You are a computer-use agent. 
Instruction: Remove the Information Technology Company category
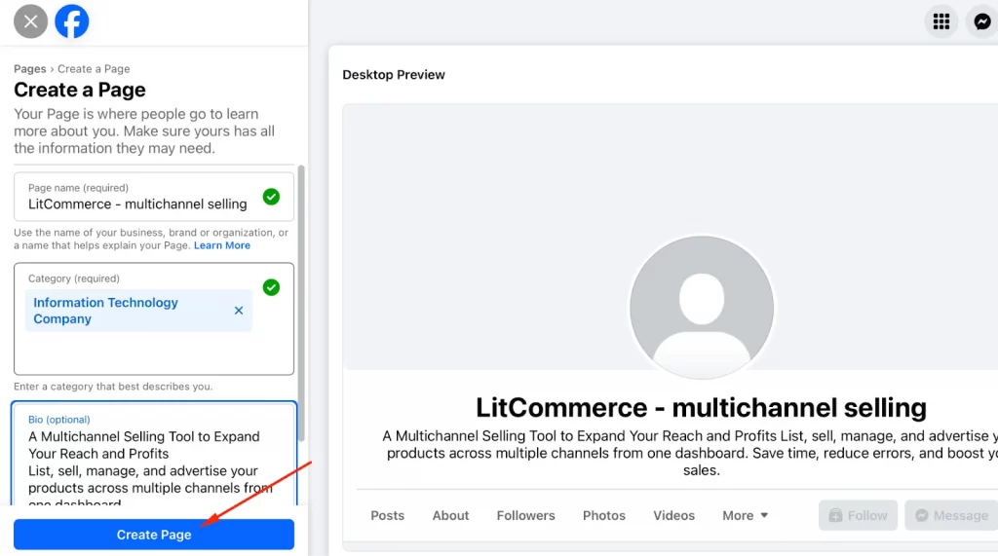(239, 311)
